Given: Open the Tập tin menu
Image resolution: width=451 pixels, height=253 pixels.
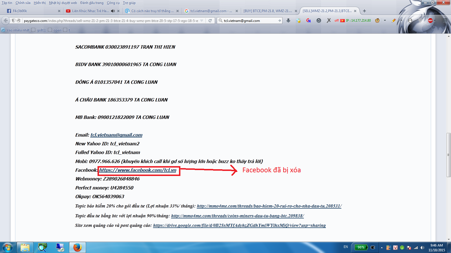Looking at the screenshot, I should (x=7, y=3).
